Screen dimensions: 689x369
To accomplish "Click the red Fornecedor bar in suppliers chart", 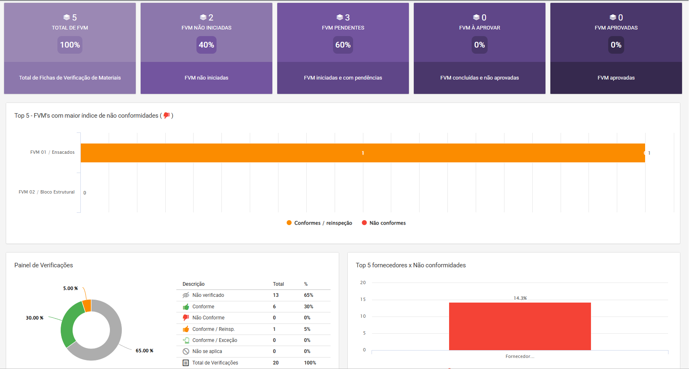I will coord(520,326).
